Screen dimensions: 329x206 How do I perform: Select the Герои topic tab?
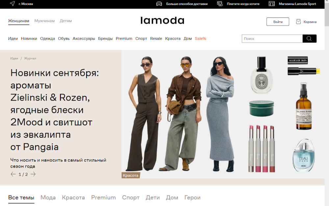(x=192, y=197)
